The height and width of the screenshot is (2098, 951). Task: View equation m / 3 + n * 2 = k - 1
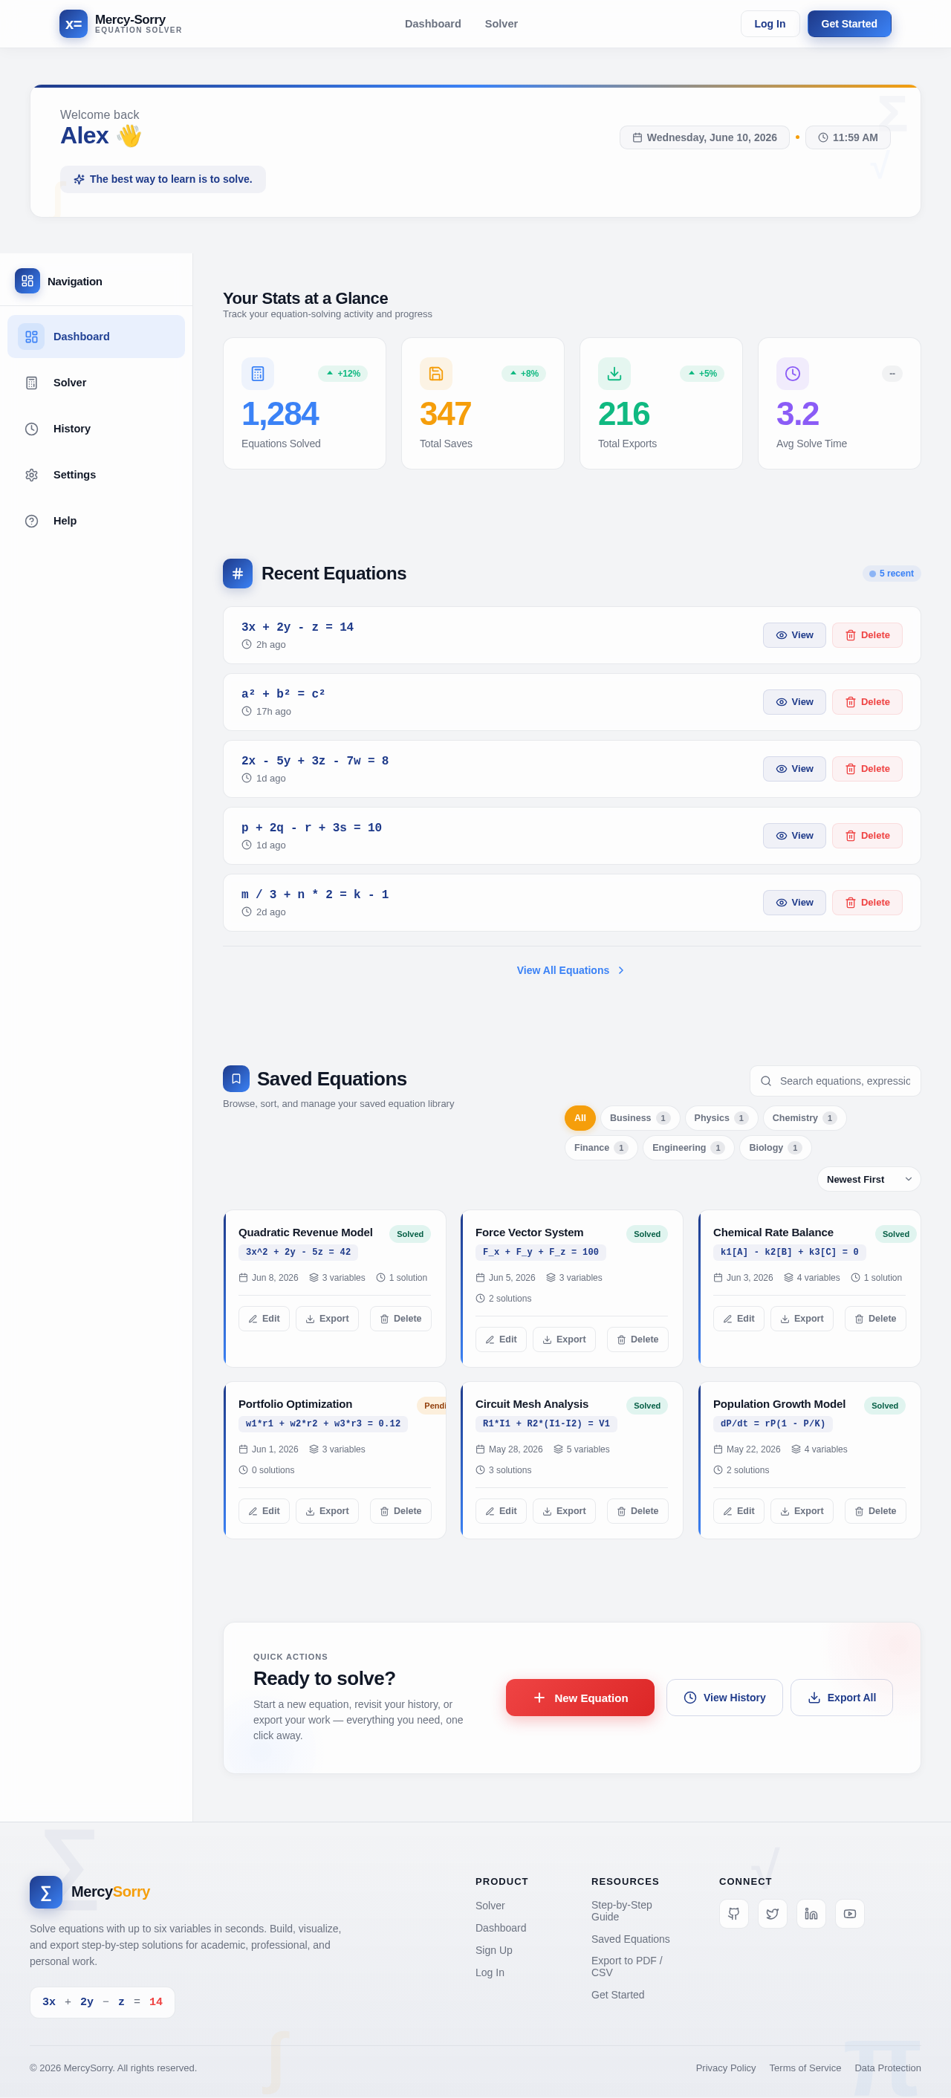click(793, 903)
